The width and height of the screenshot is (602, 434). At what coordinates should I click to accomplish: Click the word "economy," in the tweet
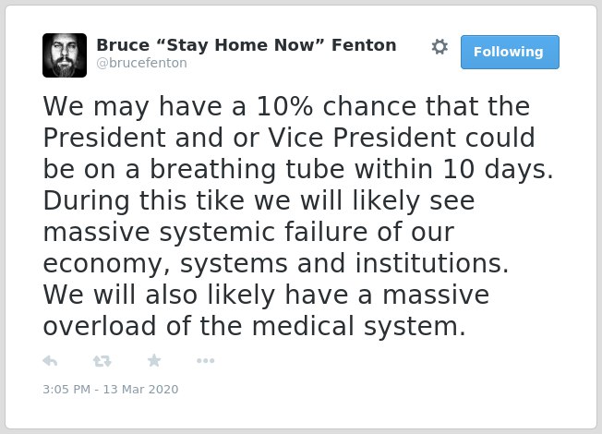tap(107, 265)
